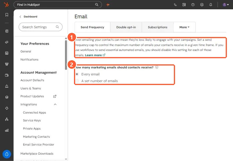
Task: Collapse the Integrations section chevron
Action: click(x=55, y=105)
